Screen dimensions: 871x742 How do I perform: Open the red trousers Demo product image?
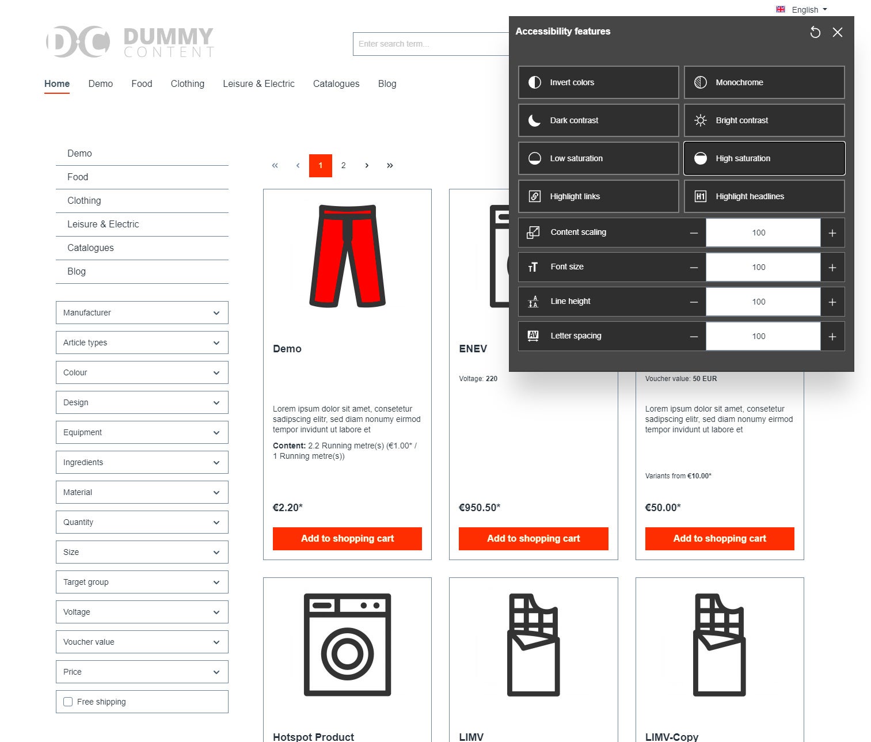347,256
